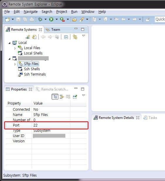The height and width of the screenshot is (181, 165).
Task: Click the Last Edit Location icon
Action: pos(116,19)
